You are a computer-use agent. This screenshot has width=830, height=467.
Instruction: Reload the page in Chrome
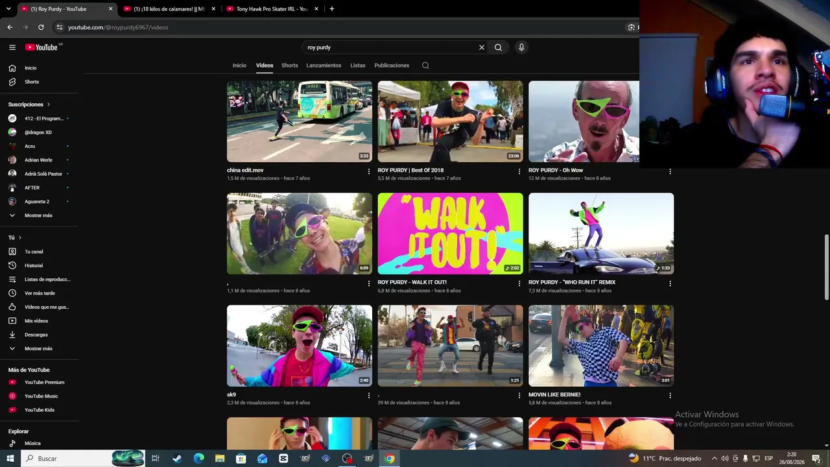(x=41, y=27)
